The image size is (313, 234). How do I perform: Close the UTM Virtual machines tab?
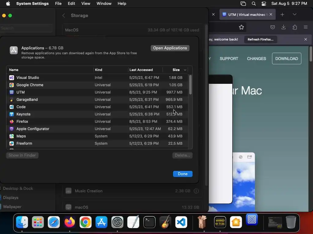[271, 14]
